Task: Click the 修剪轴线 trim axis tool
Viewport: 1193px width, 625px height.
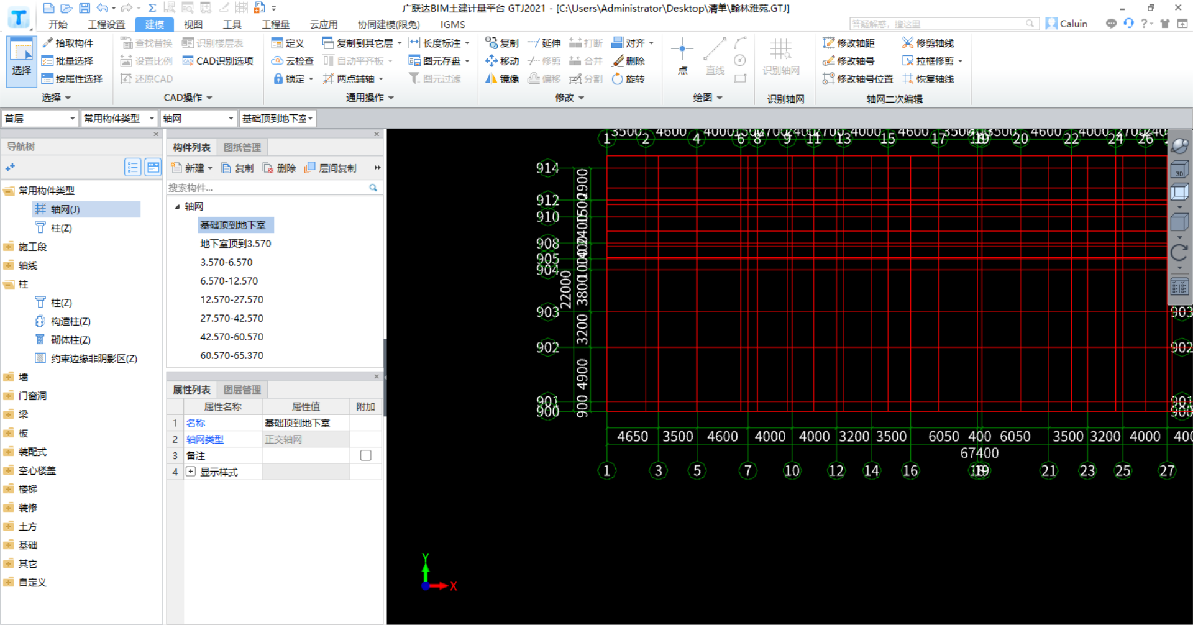Action: tap(928, 43)
